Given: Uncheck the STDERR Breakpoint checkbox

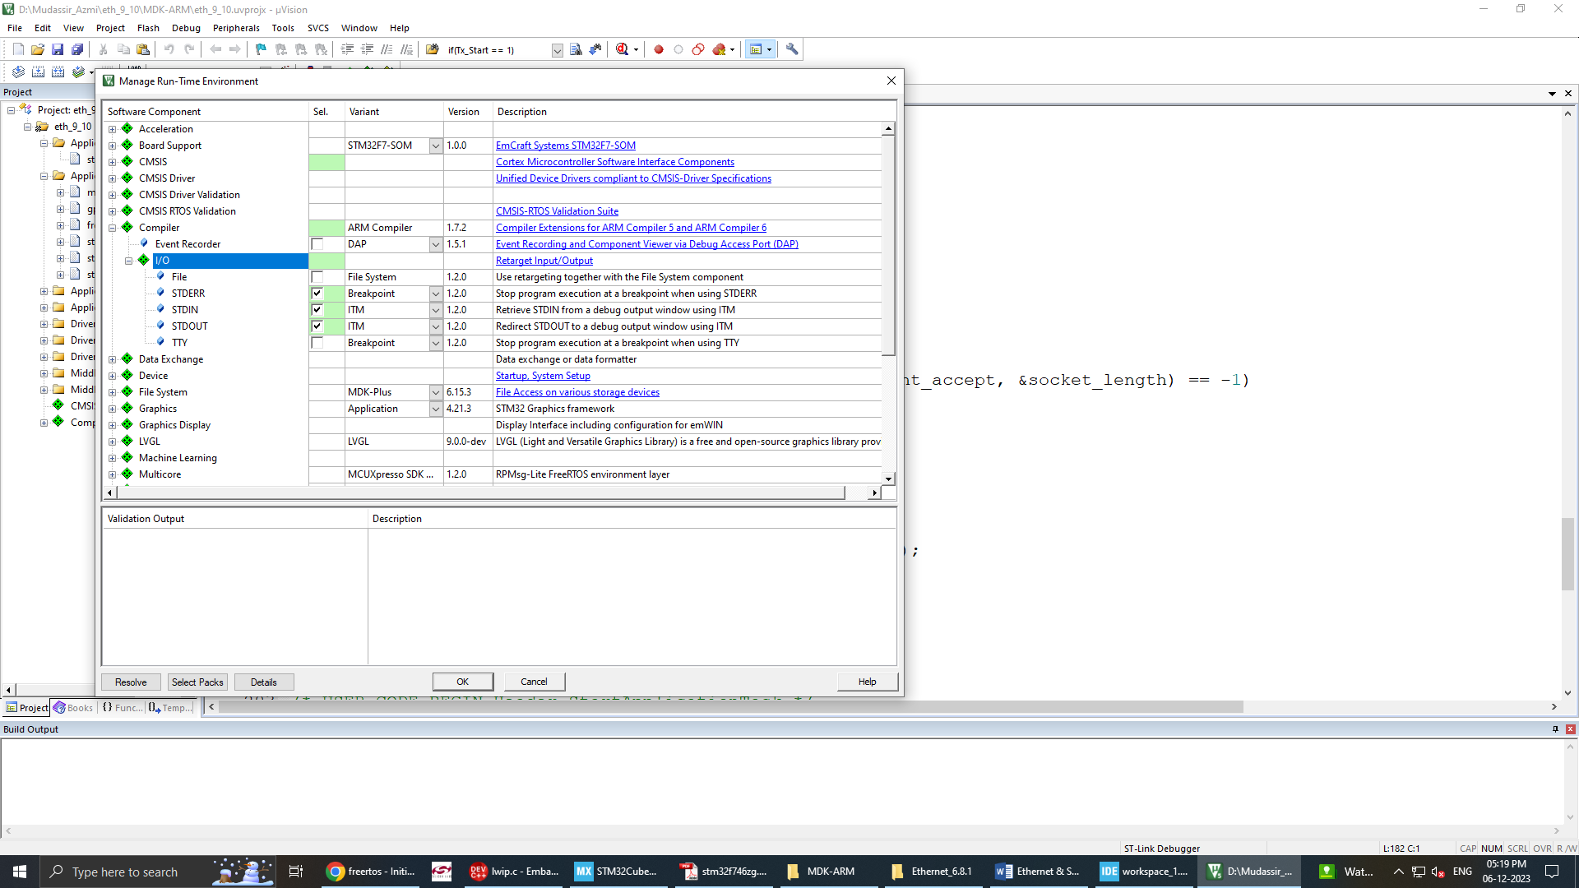Looking at the screenshot, I should click(x=317, y=294).
